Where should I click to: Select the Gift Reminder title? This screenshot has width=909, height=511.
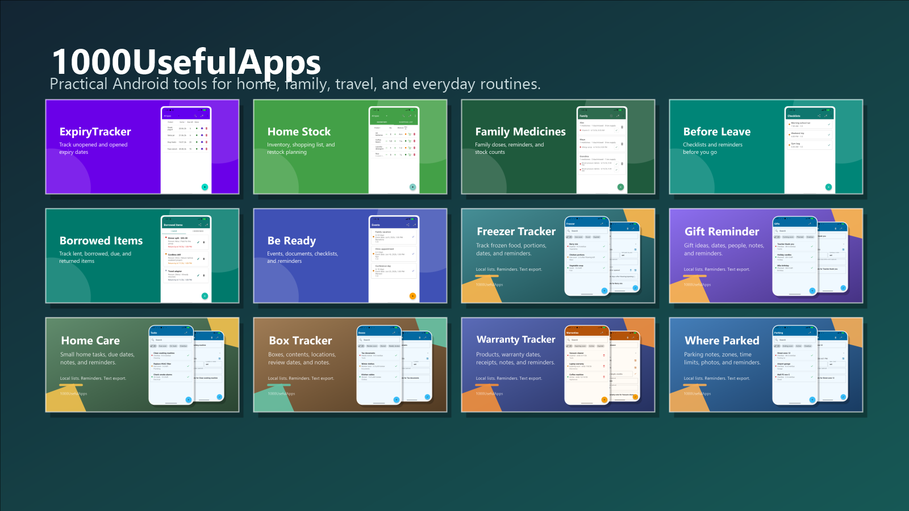click(722, 232)
